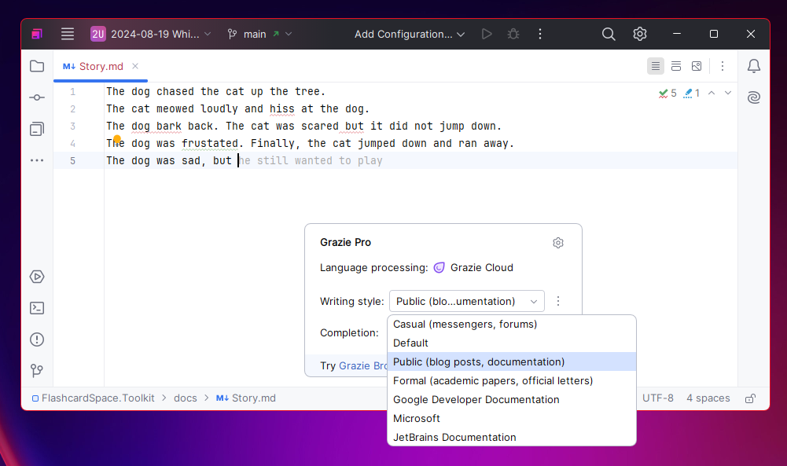Click the style suggestion count indicator
Screen dimensions: 787x466
pyautogui.click(x=692, y=94)
